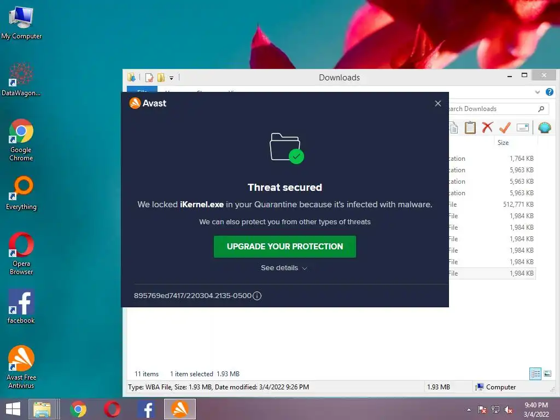Switch to large icons view in Downloads
Image resolution: width=560 pixels, height=420 pixels.
pos(547,374)
